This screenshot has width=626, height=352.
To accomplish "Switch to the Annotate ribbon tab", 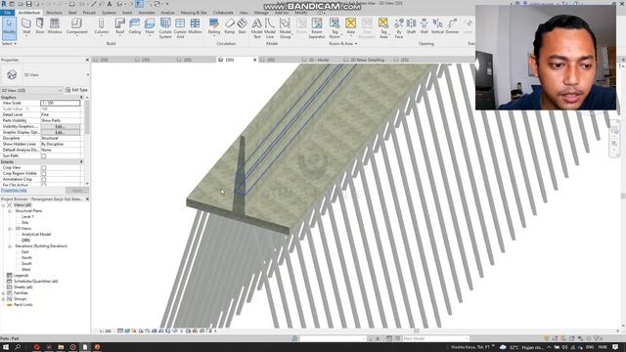I will [x=146, y=13].
